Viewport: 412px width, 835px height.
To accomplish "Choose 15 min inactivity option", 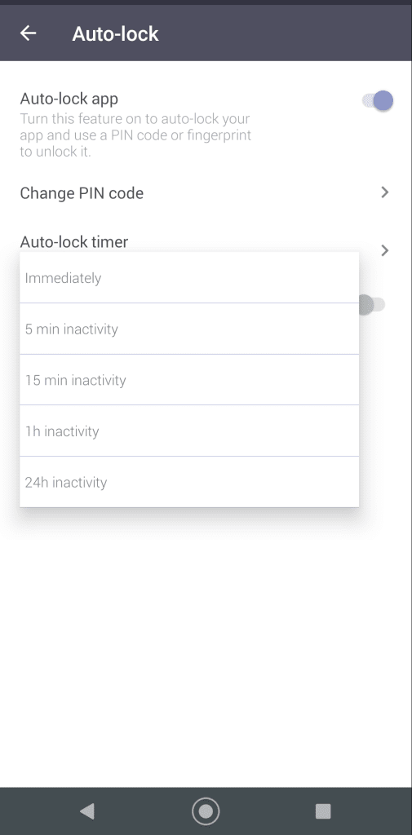I will pos(189,380).
